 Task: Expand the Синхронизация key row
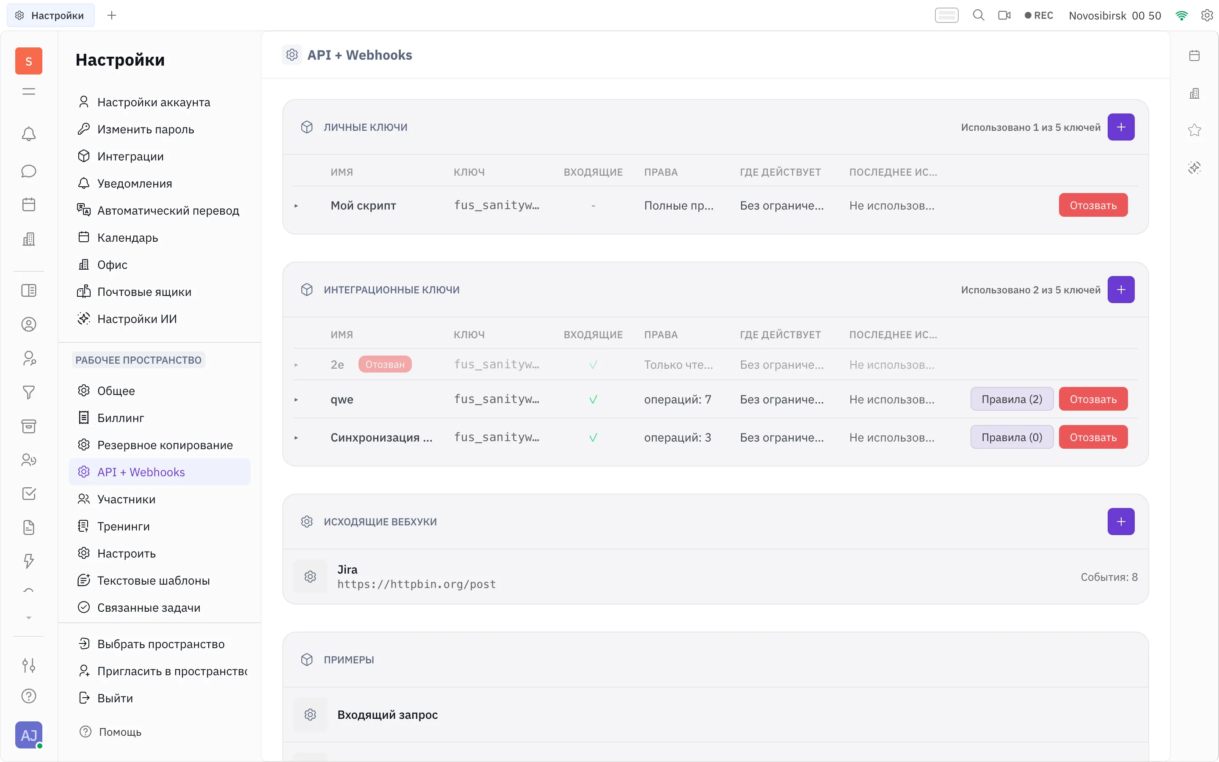296,438
